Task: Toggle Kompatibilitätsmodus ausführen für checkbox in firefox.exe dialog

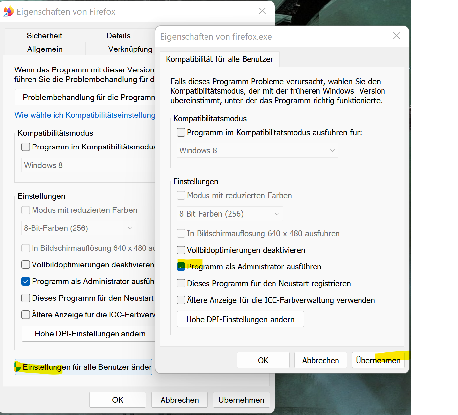Action: click(181, 132)
